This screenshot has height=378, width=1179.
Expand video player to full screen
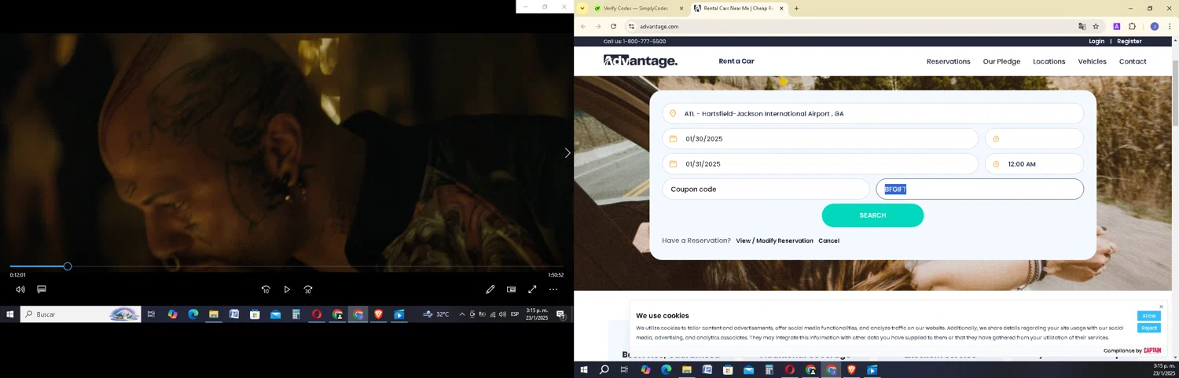[x=532, y=289]
